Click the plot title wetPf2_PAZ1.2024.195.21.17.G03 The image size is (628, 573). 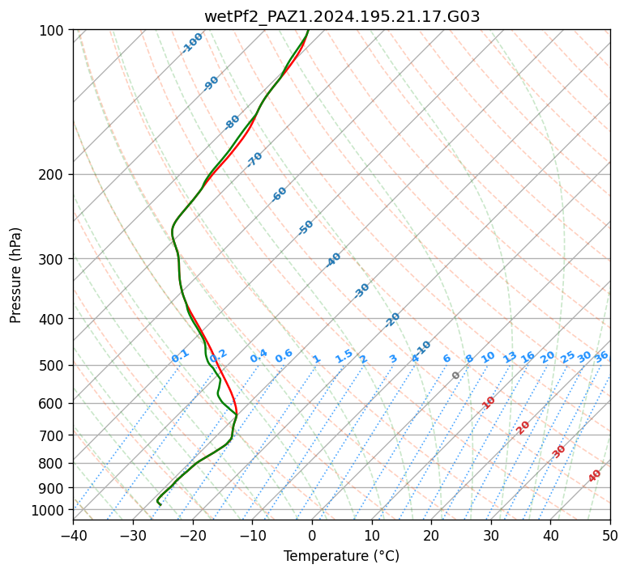(x=342, y=17)
